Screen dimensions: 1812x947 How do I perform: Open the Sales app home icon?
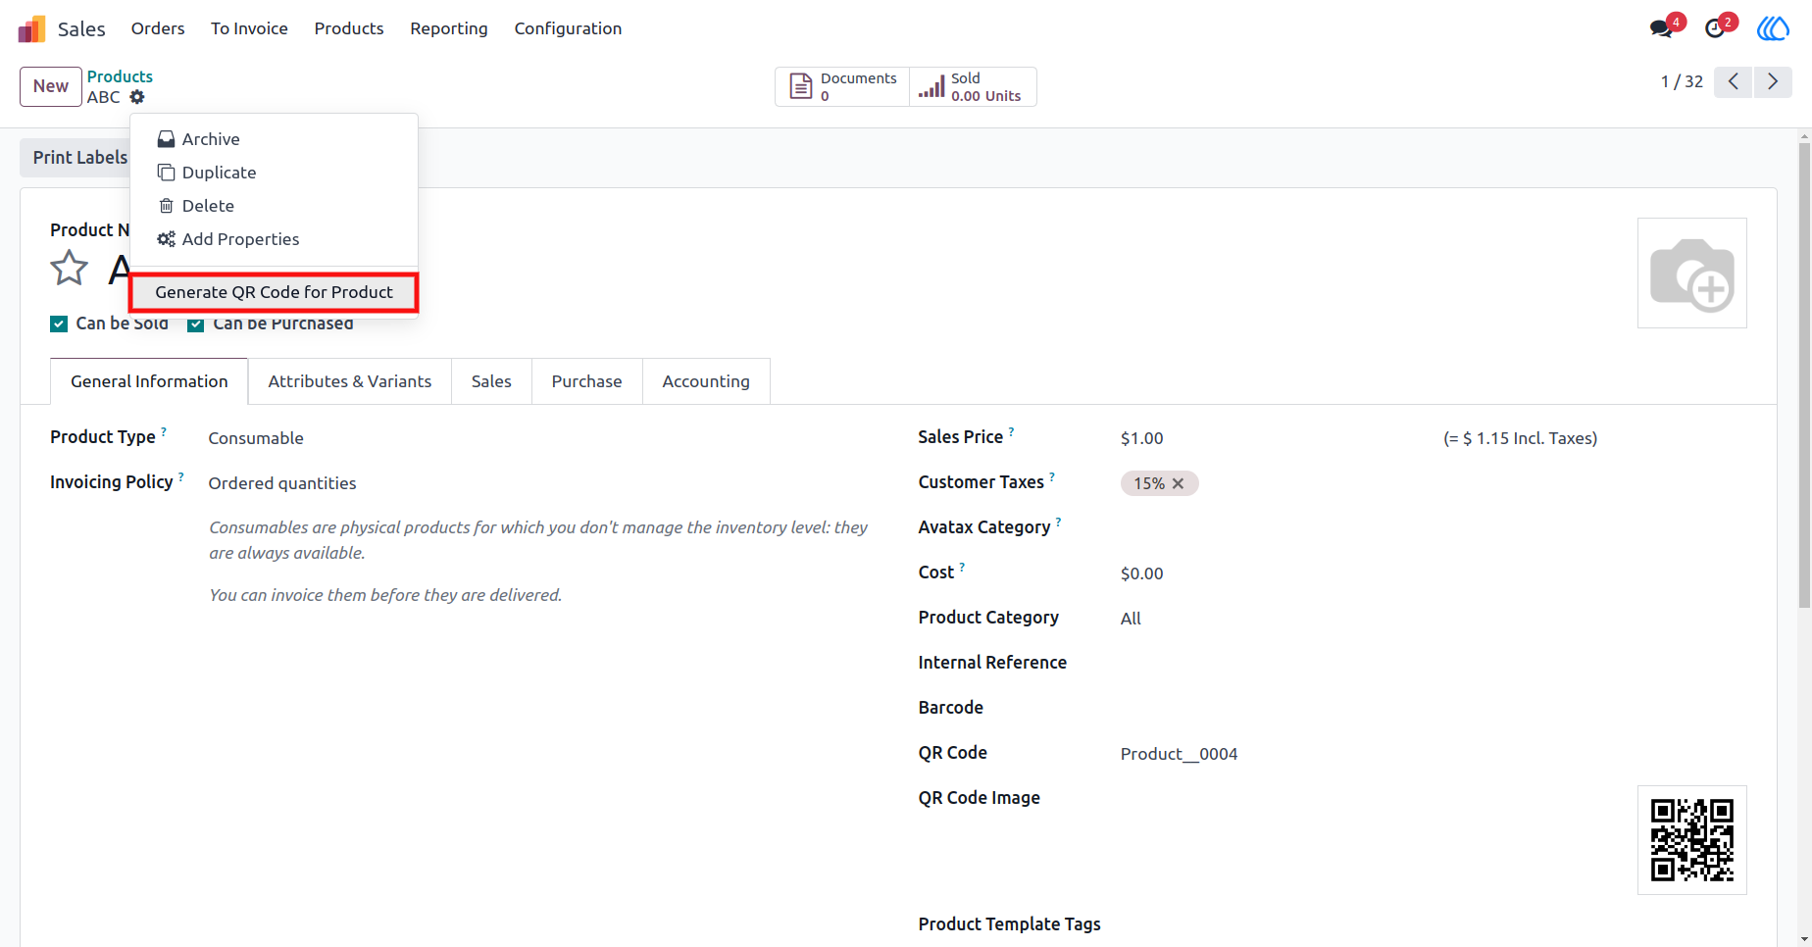[x=31, y=28]
